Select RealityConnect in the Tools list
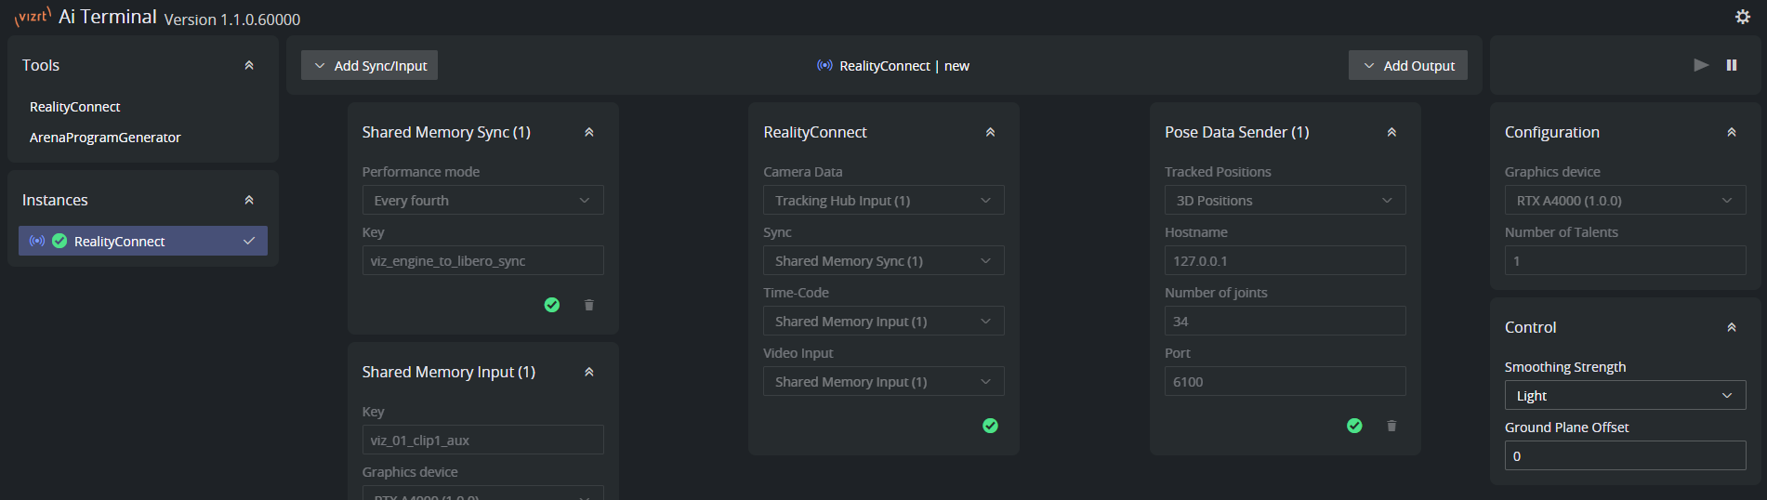 75,107
